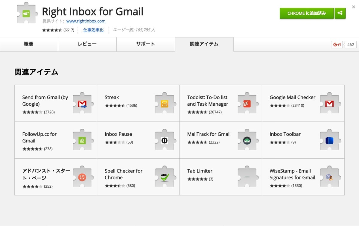Viewport: 359px width, 226px height.
Task: Open the Tab Limiter title
Action: (200, 171)
